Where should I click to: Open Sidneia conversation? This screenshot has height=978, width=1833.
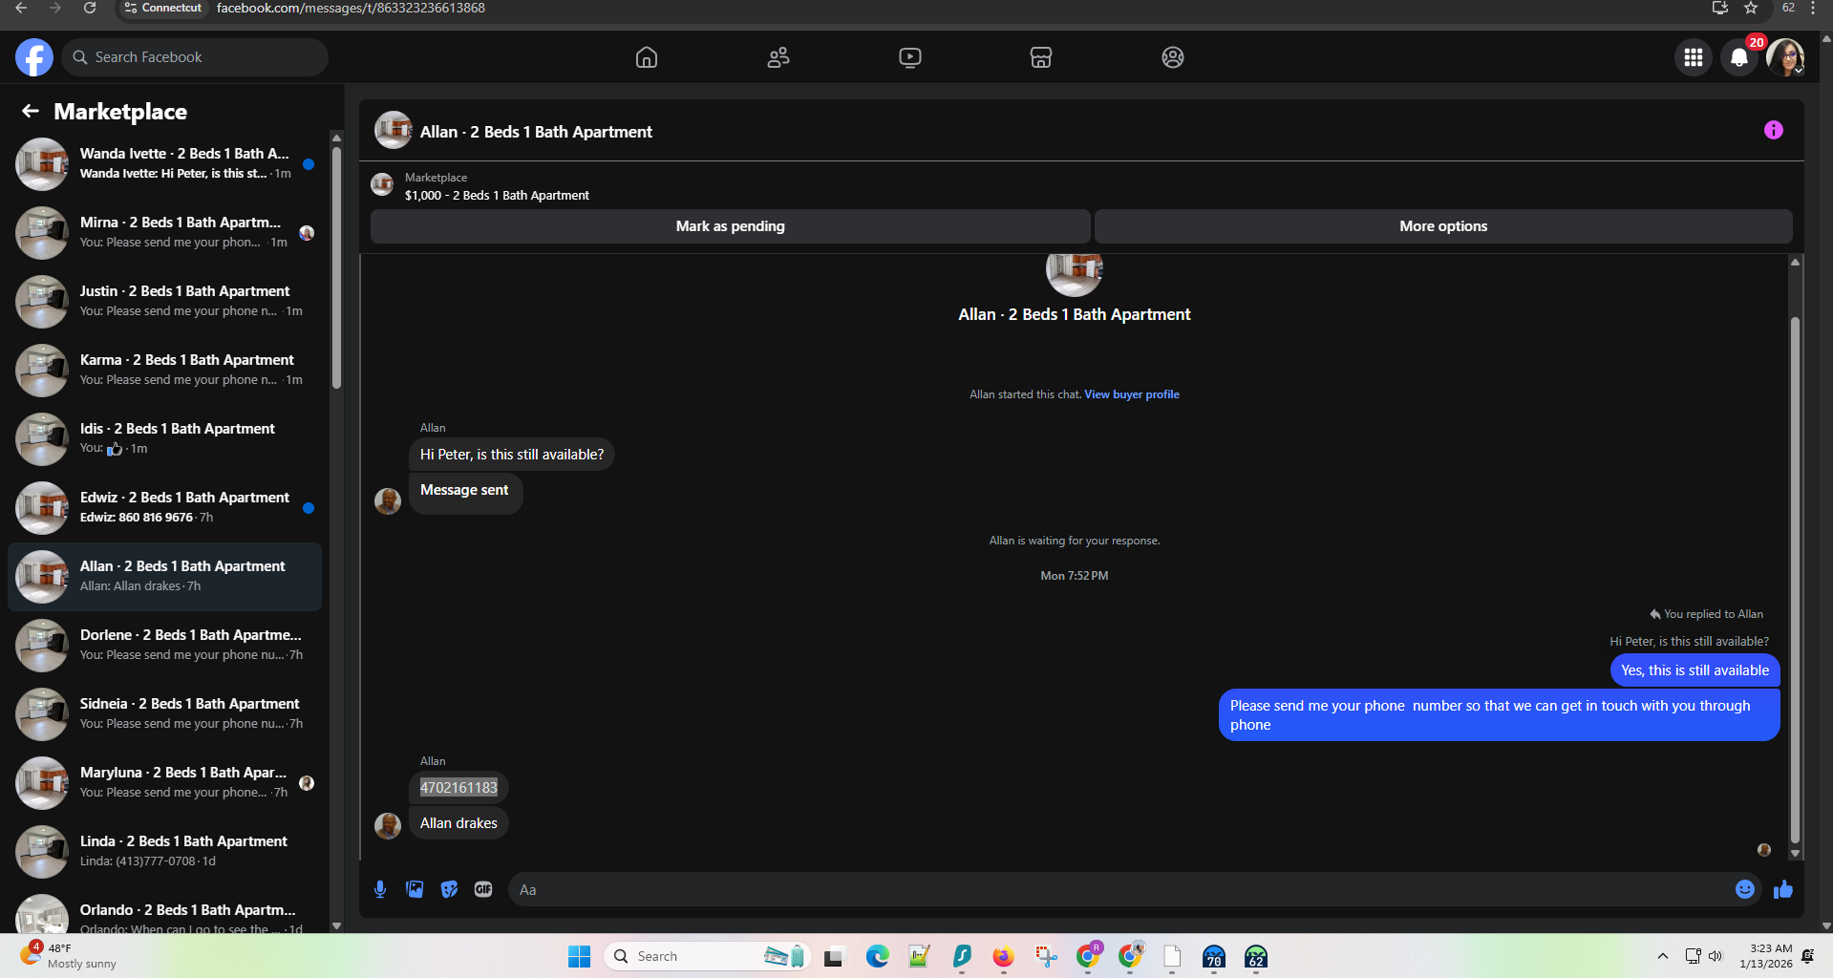164,714
